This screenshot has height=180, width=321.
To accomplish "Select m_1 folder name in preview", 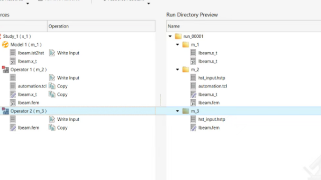I will point(195,44).
